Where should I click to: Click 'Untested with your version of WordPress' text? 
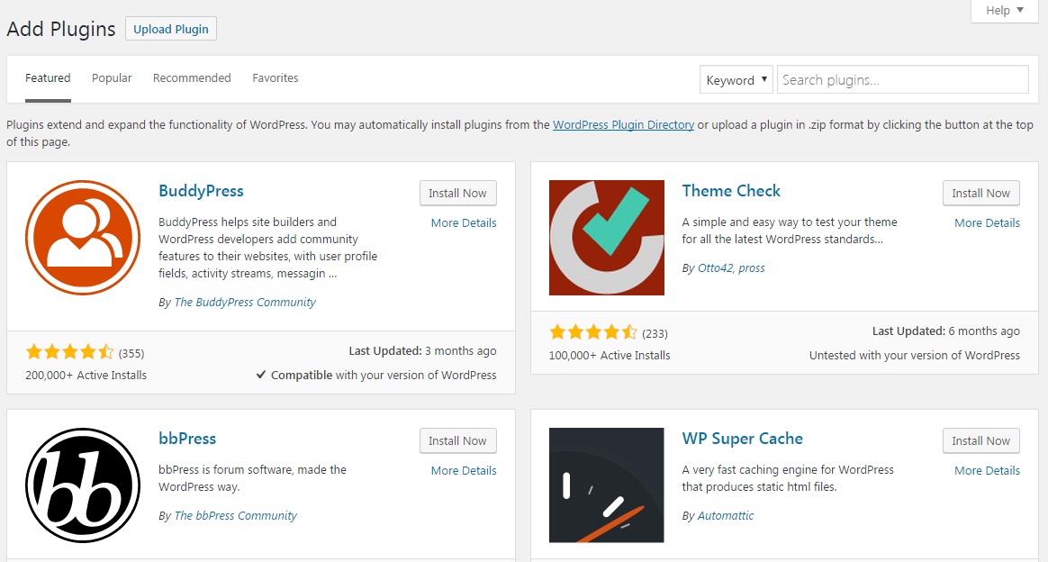click(x=915, y=356)
